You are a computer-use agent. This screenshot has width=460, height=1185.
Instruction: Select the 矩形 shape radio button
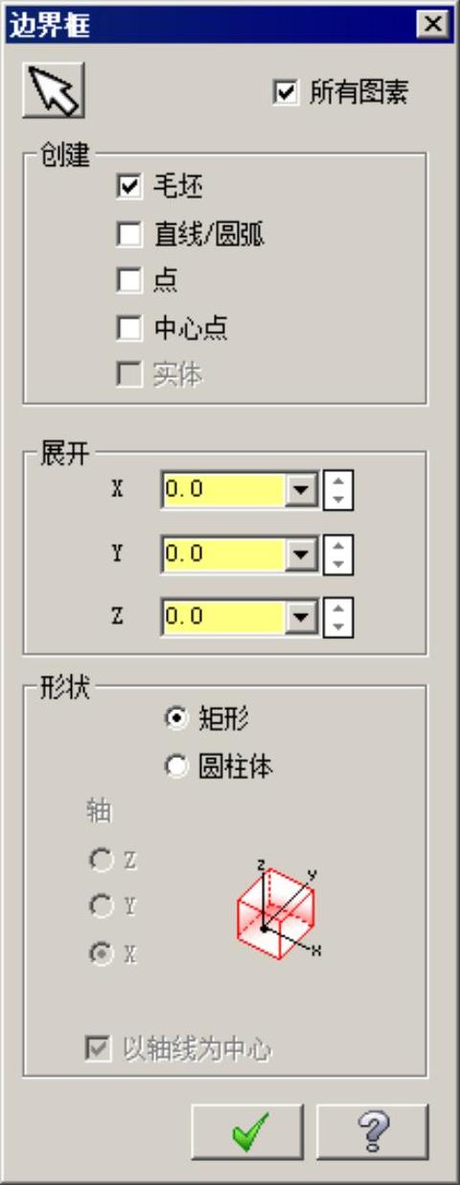click(x=176, y=719)
